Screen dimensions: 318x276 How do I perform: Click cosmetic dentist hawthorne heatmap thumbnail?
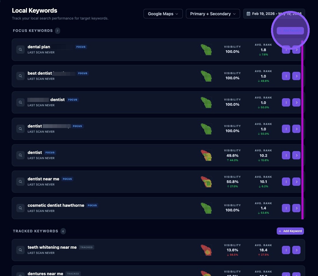click(x=206, y=208)
